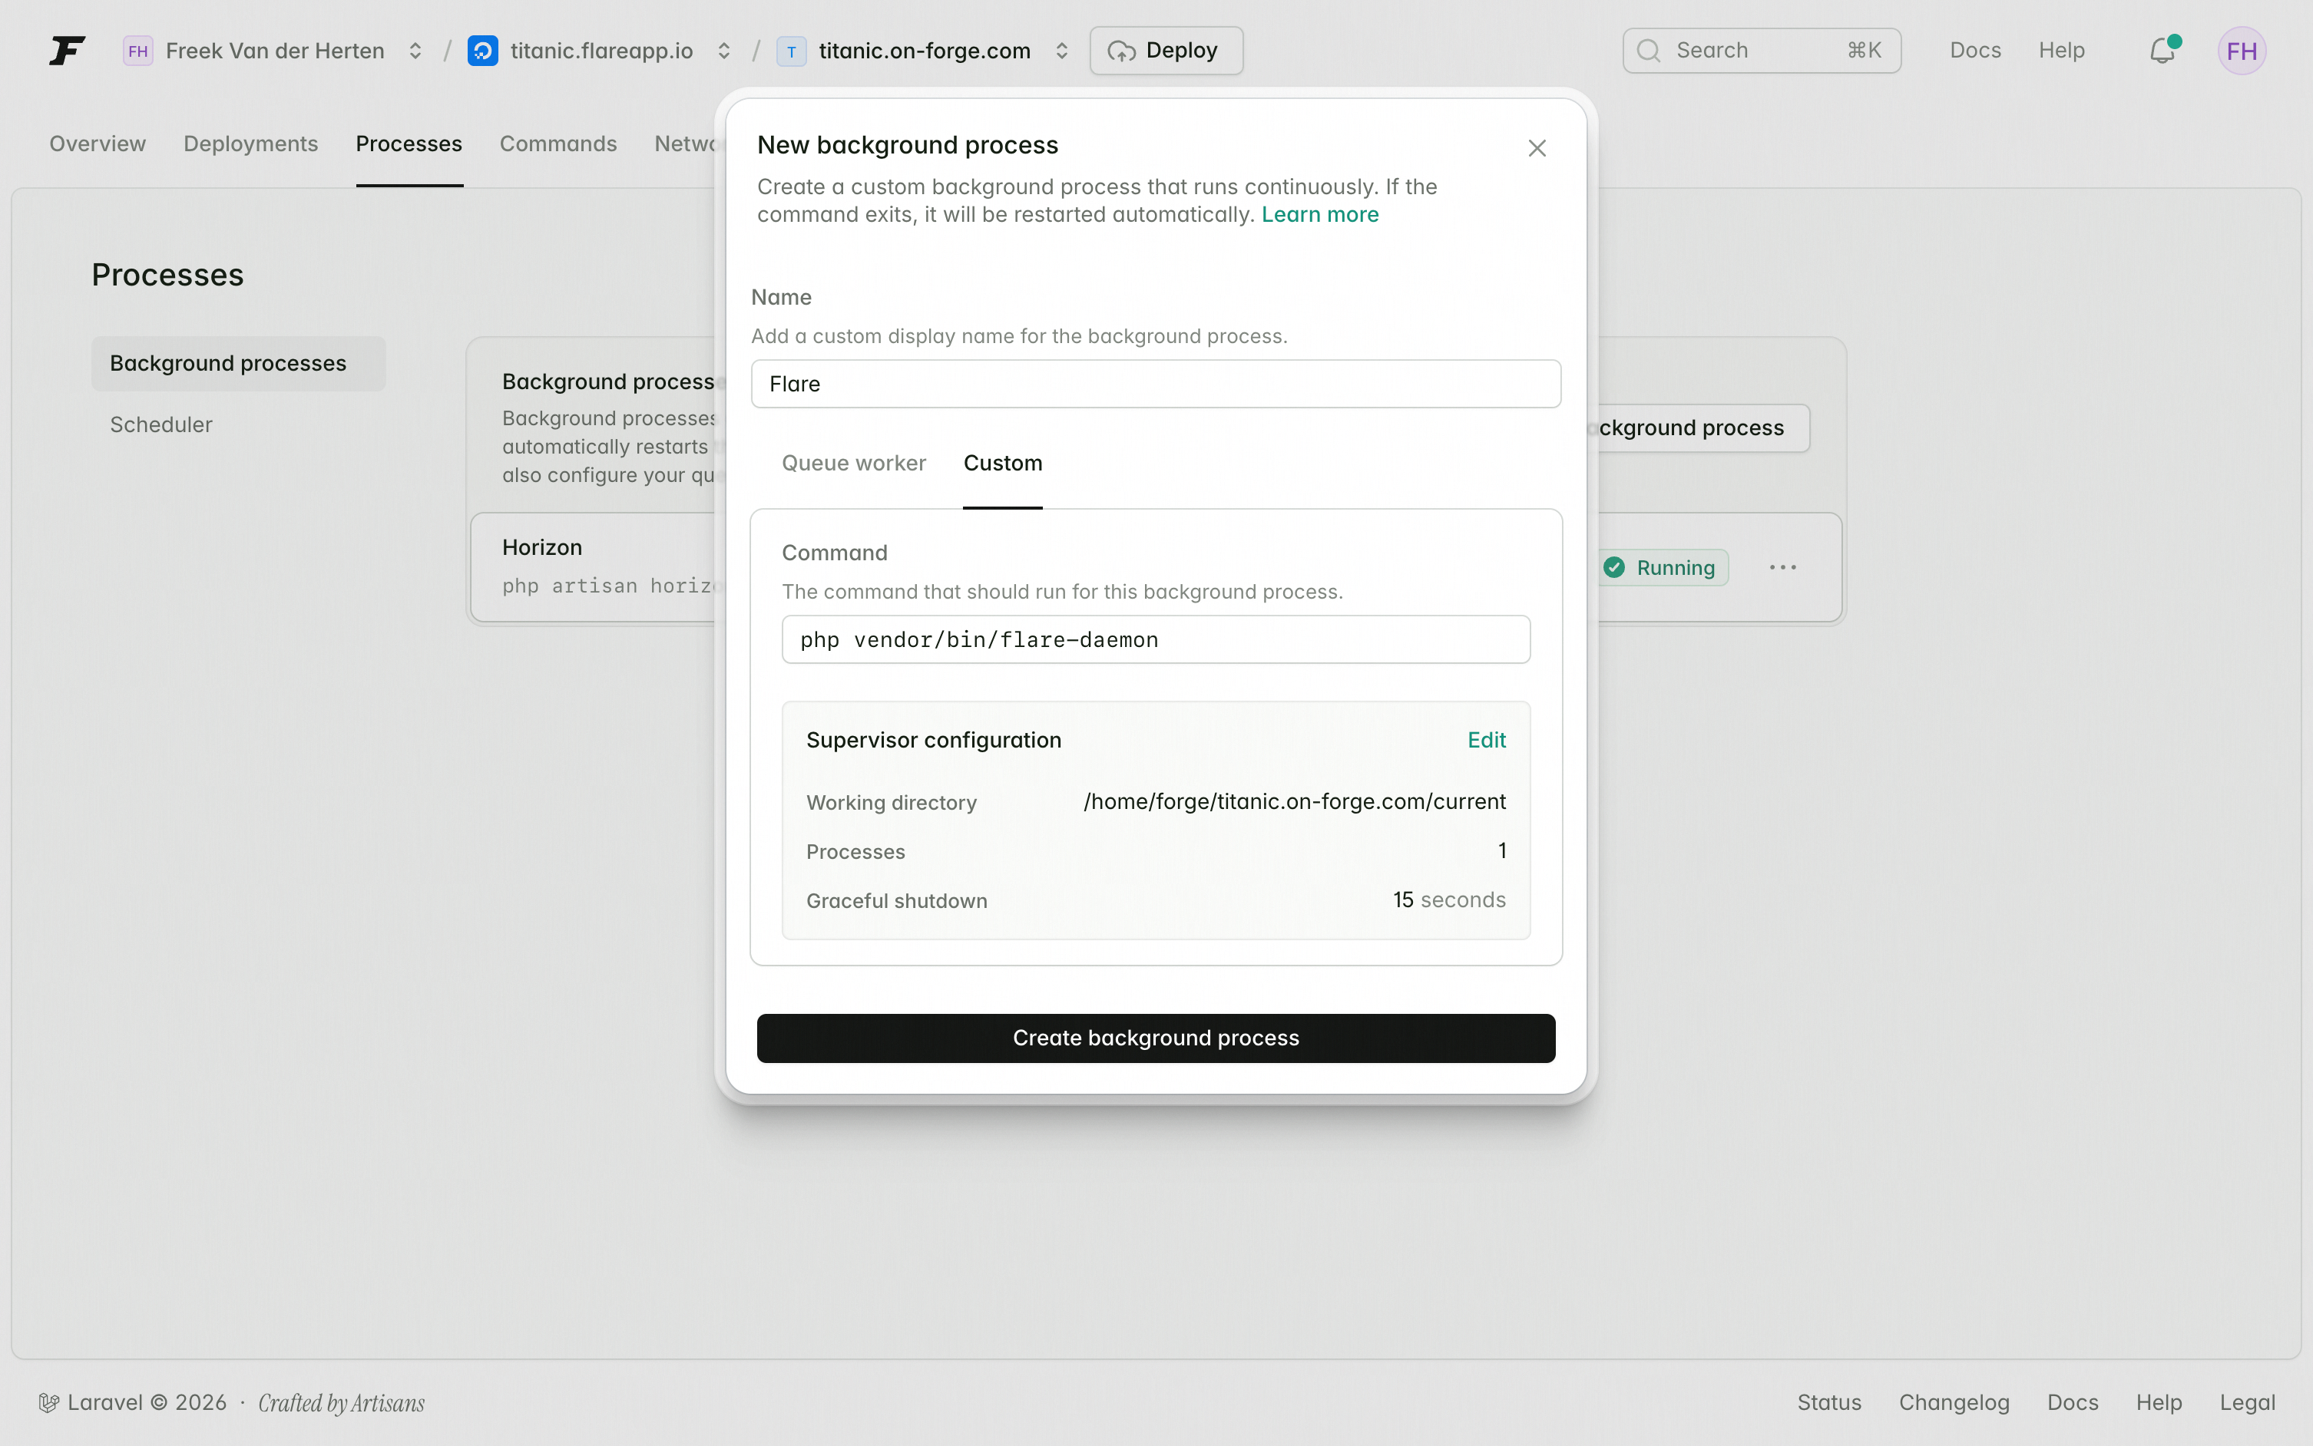2313x1446 pixels.
Task: Open the FH user avatar menu
Action: pos(2242,51)
